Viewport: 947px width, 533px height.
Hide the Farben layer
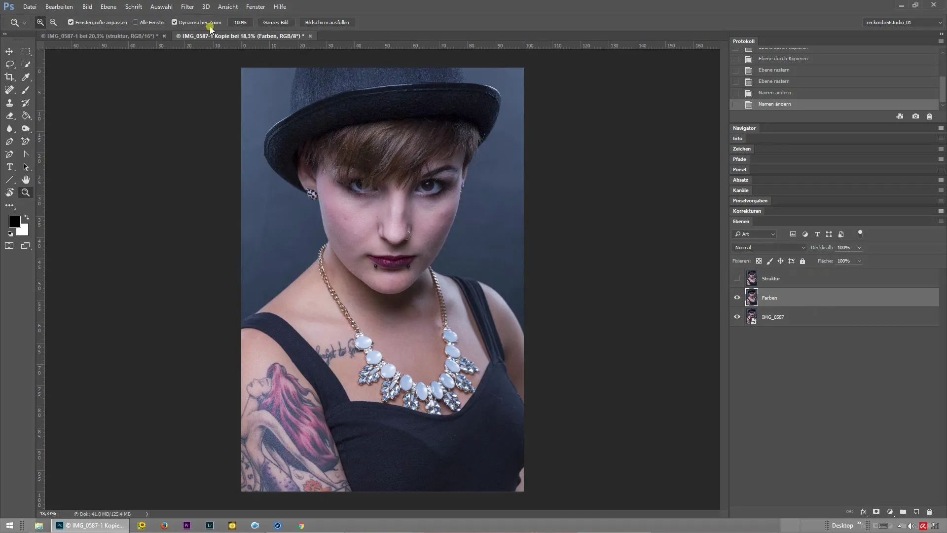737,298
